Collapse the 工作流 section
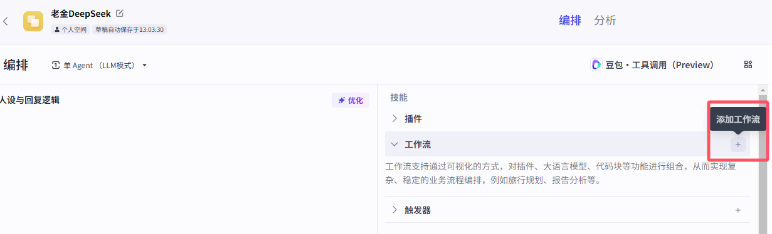This screenshot has width=772, height=234. pos(394,145)
